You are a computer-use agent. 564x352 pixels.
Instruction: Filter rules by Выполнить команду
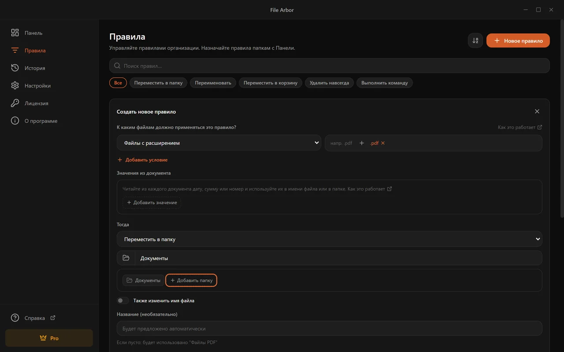(x=385, y=83)
